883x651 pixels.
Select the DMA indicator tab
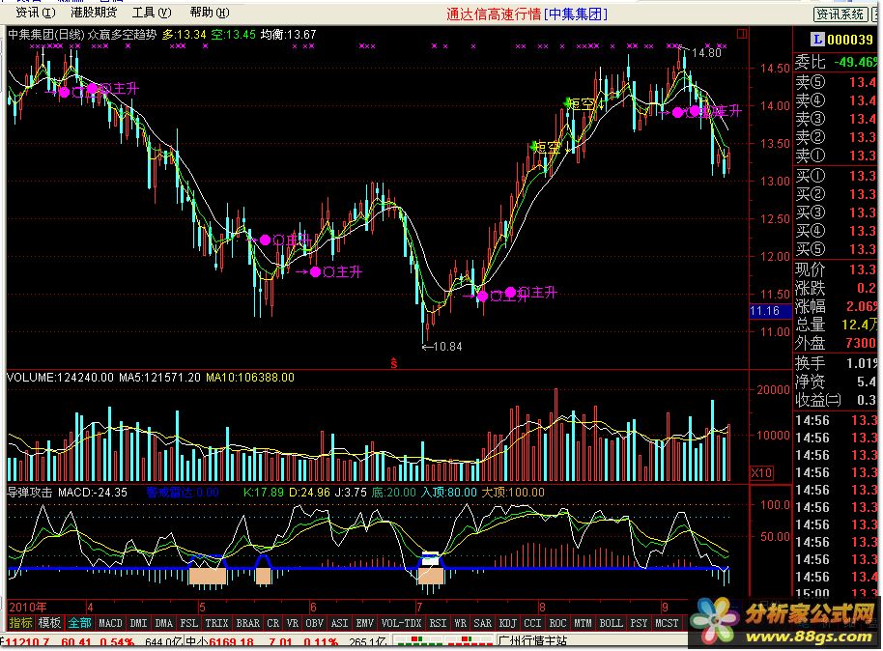pyautogui.click(x=164, y=623)
